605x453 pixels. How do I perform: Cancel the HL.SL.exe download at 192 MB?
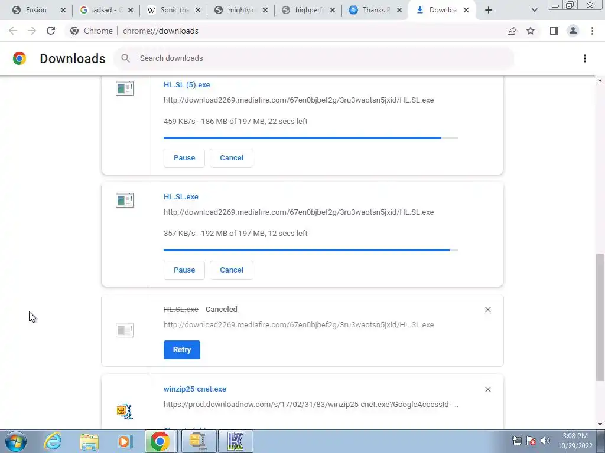[232, 270]
